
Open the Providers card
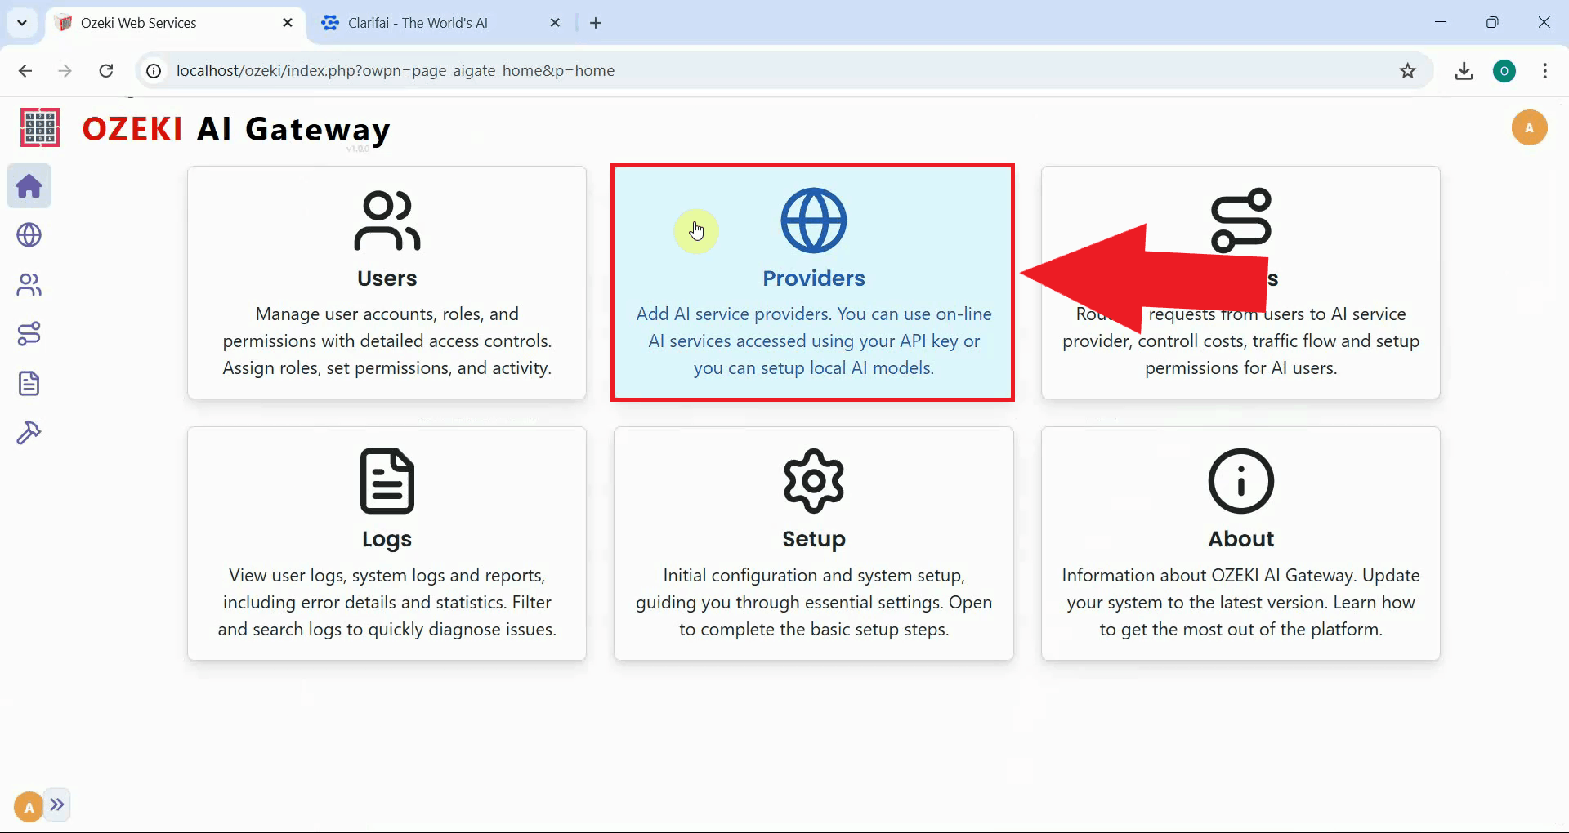[813, 282]
